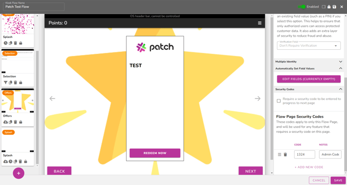Screen dimensions: 347x185
Task: Select the top Splash confetti thumbnail
Action: [x=18, y=24]
